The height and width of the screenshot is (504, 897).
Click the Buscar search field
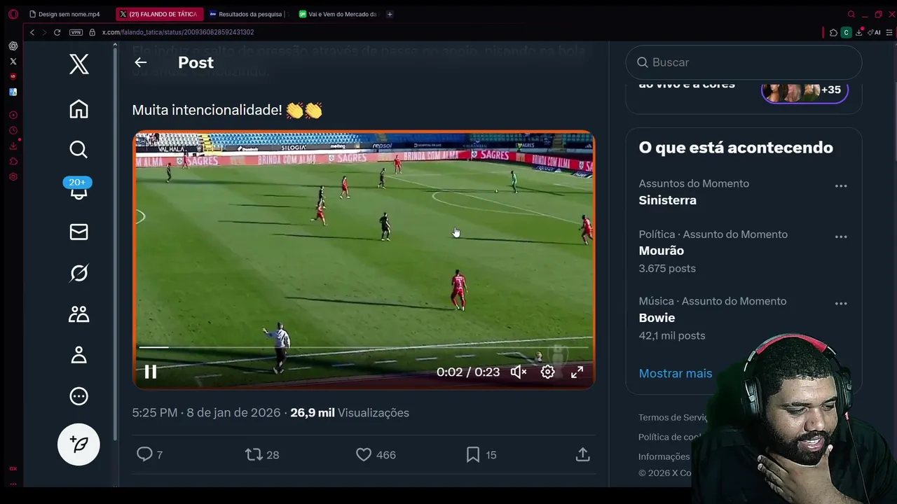(744, 62)
